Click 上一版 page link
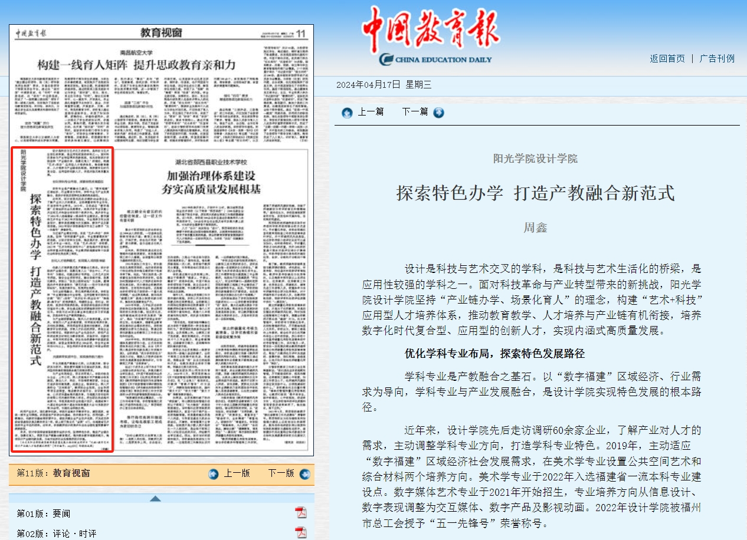Screen dimensions: 747x540 click(x=237, y=473)
